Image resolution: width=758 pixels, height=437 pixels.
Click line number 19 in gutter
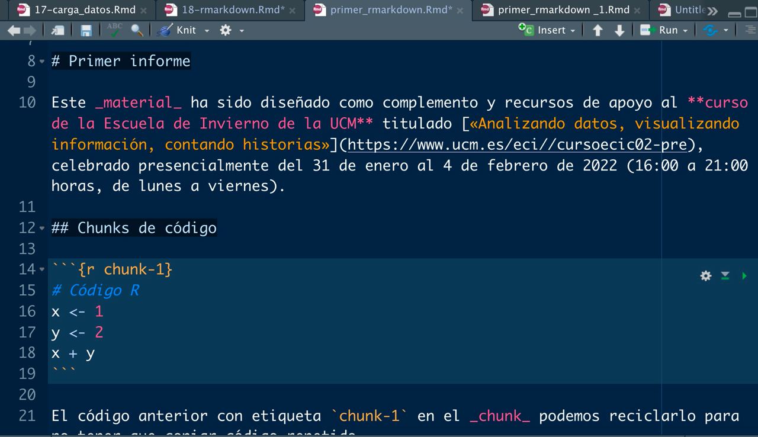pyautogui.click(x=27, y=374)
